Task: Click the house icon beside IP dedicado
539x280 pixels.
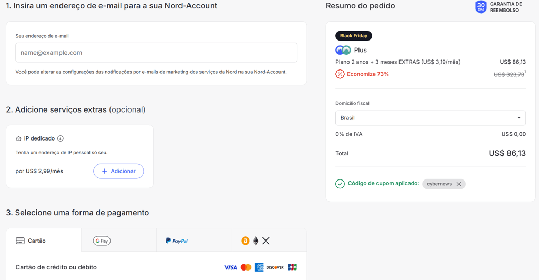Action: 18,138
